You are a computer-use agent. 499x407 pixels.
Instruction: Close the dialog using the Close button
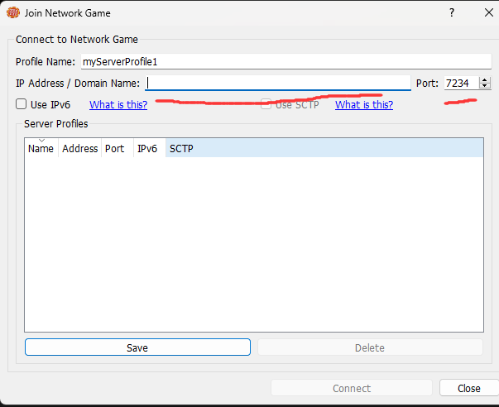[468, 388]
